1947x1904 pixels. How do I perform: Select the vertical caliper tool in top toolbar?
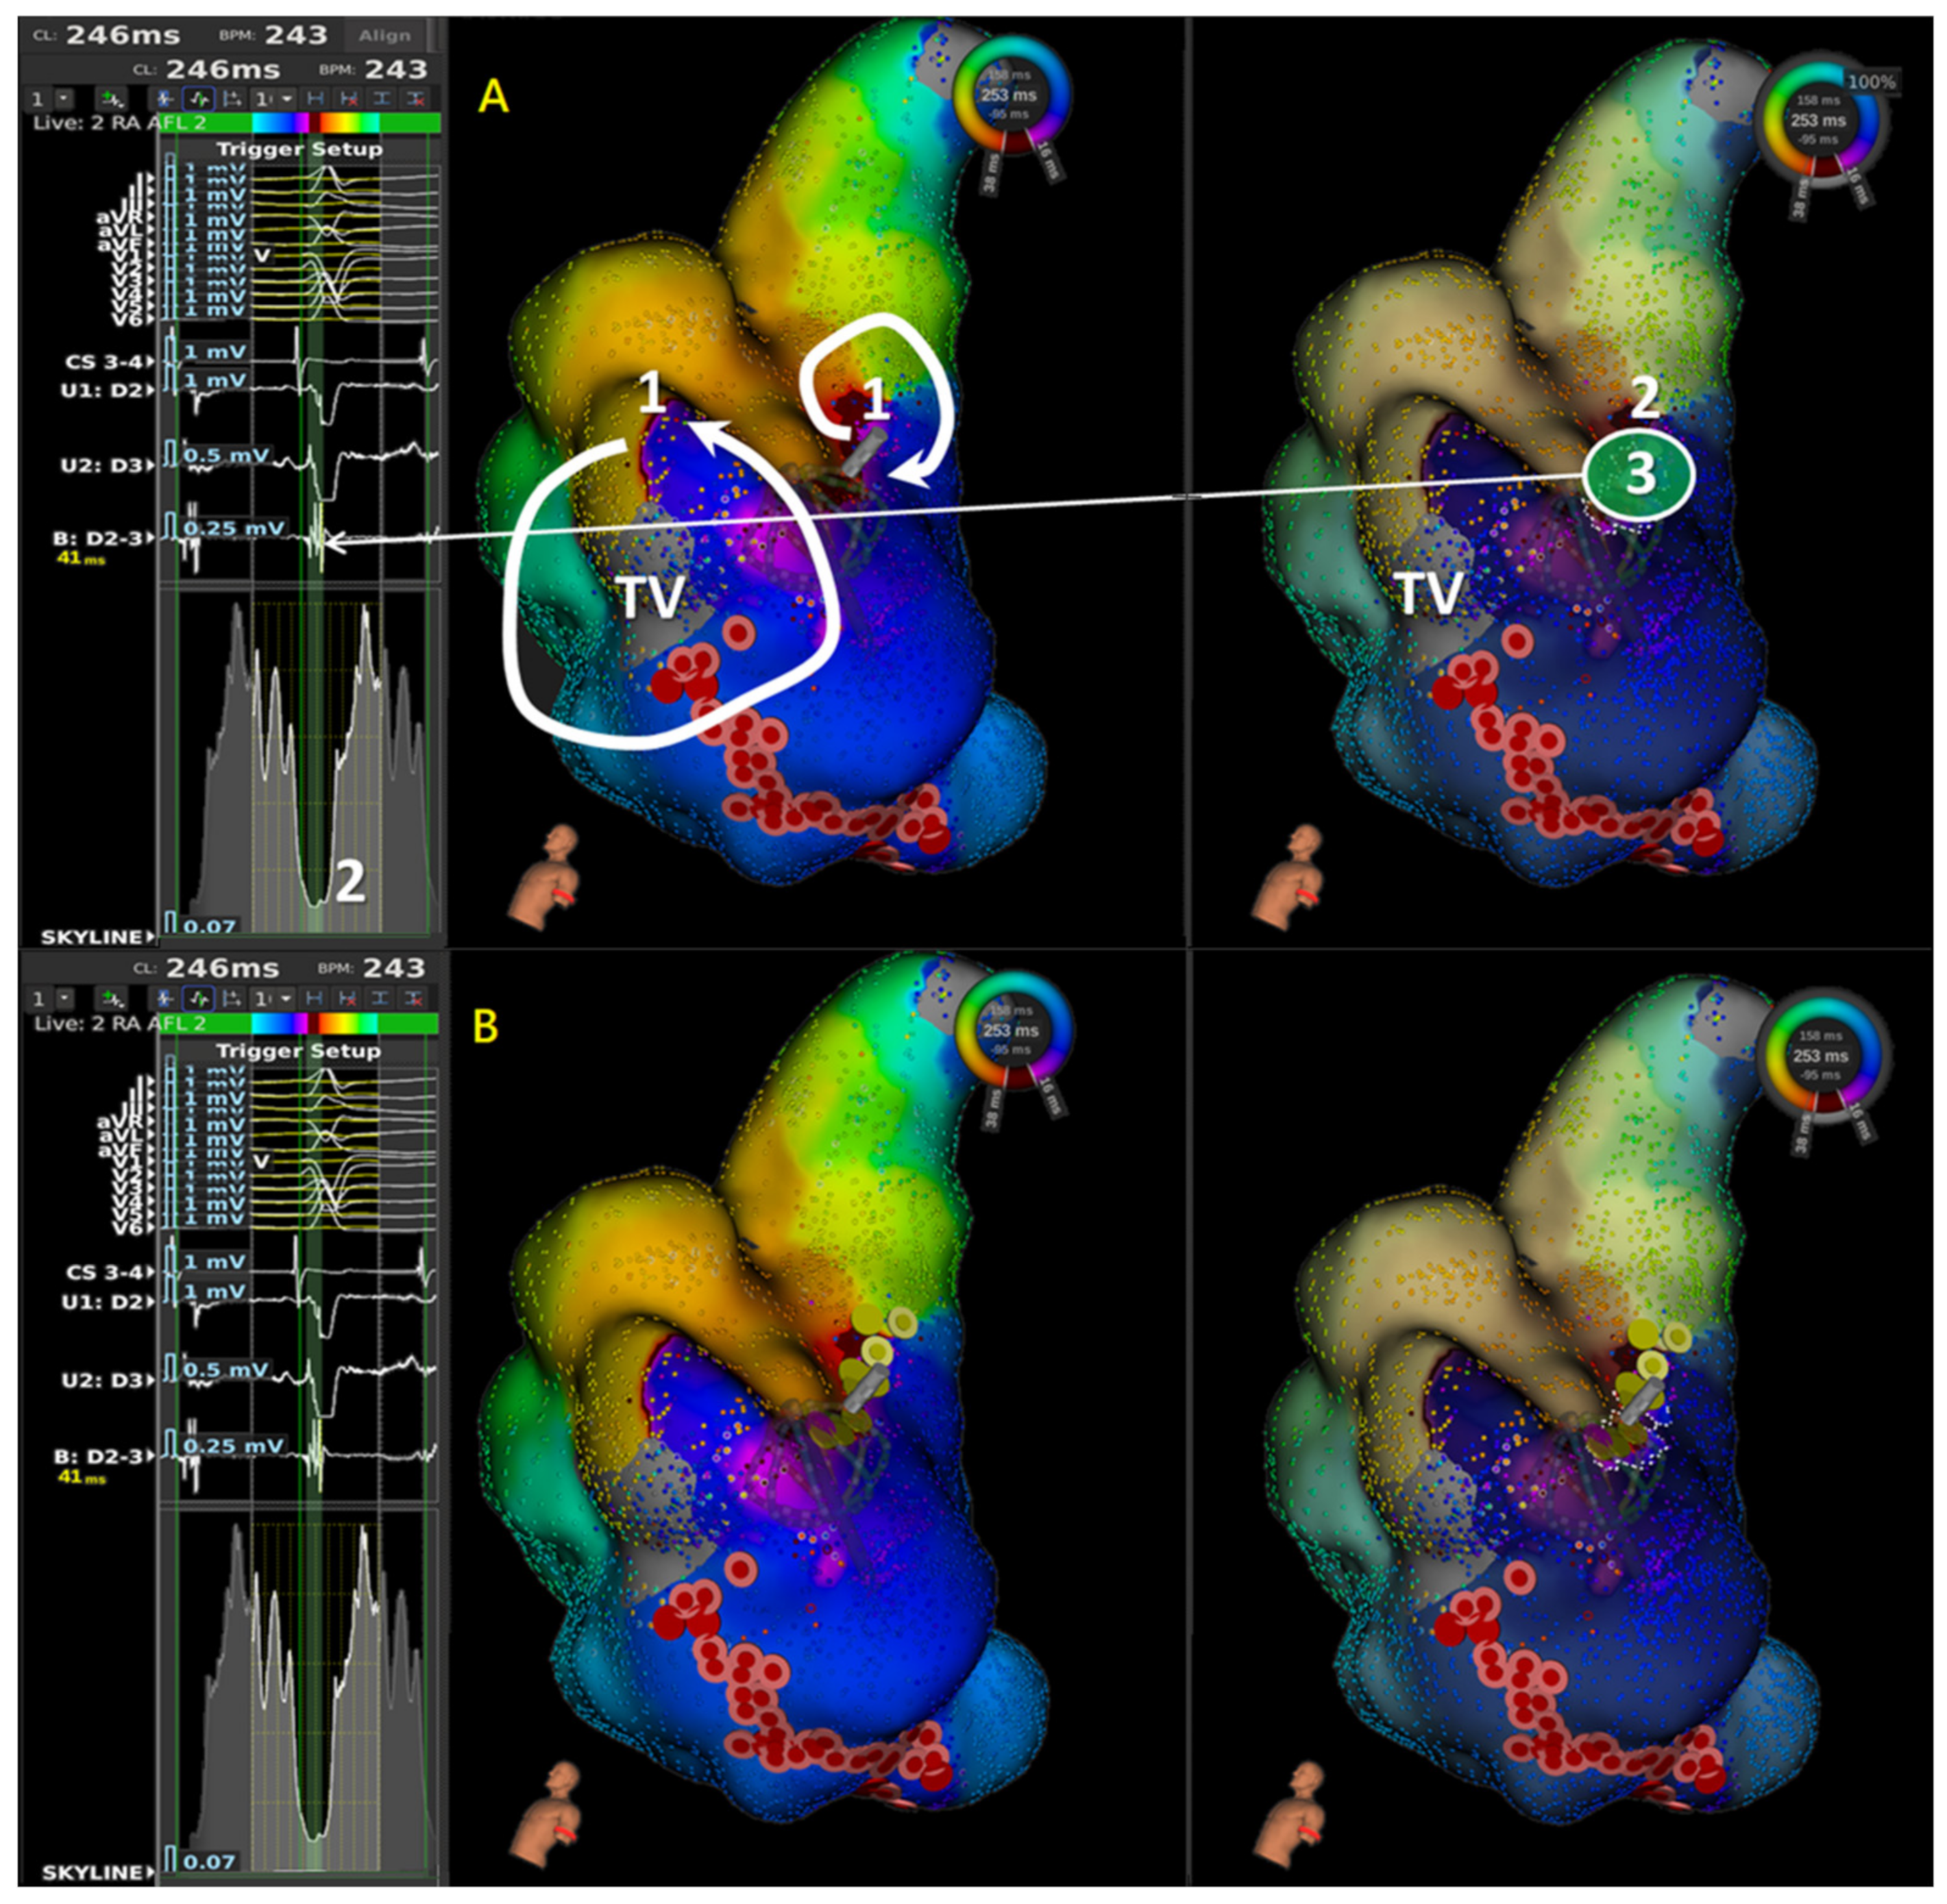[383, 100]
